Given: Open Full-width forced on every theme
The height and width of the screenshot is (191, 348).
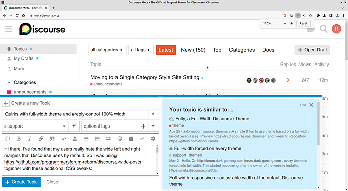Looking at the screenshot, I should pos(207,148).
